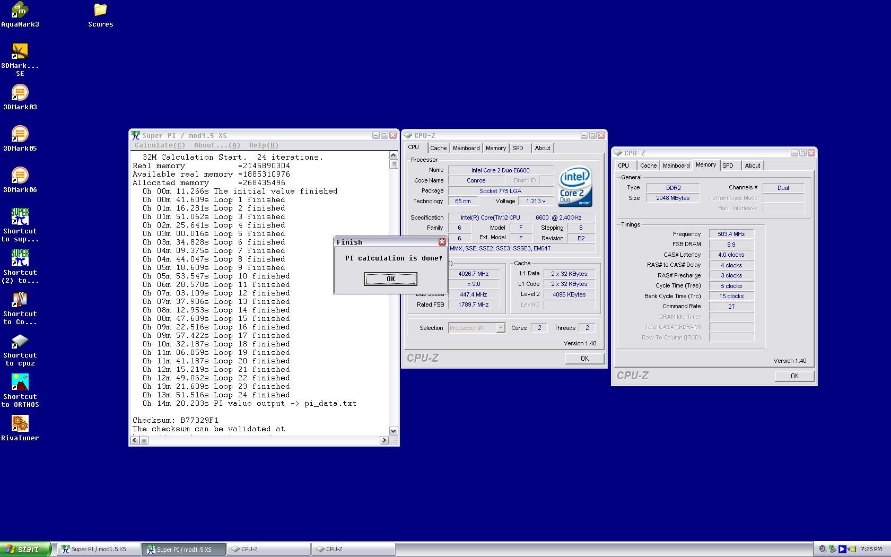This screenshot has width=891, height=557.
Task: Click the Super PI horizontal scrollbar left arrow
Action: (x=135, y=440)
